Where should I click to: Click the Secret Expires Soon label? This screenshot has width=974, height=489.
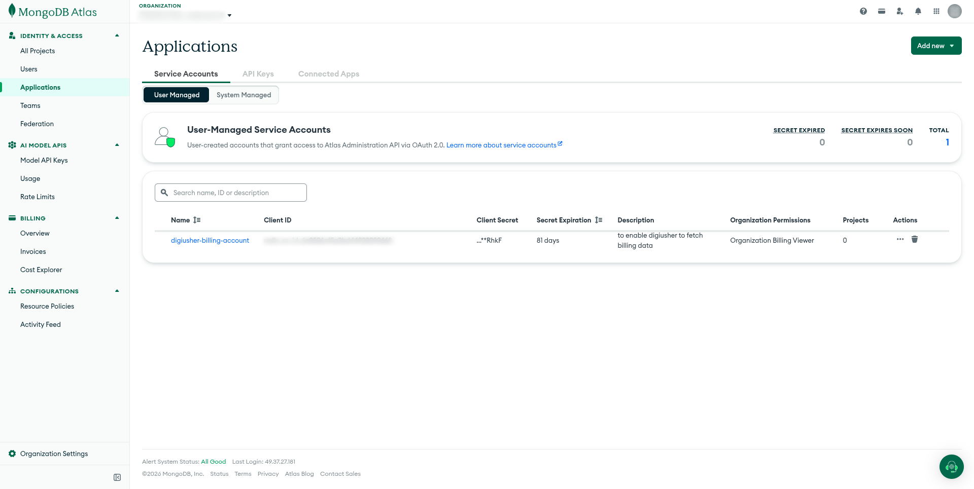point(877,130)
